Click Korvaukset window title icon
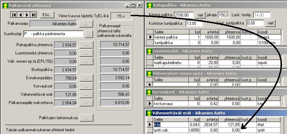The height and width of the screenshot is (134, 287). [150, 92]
